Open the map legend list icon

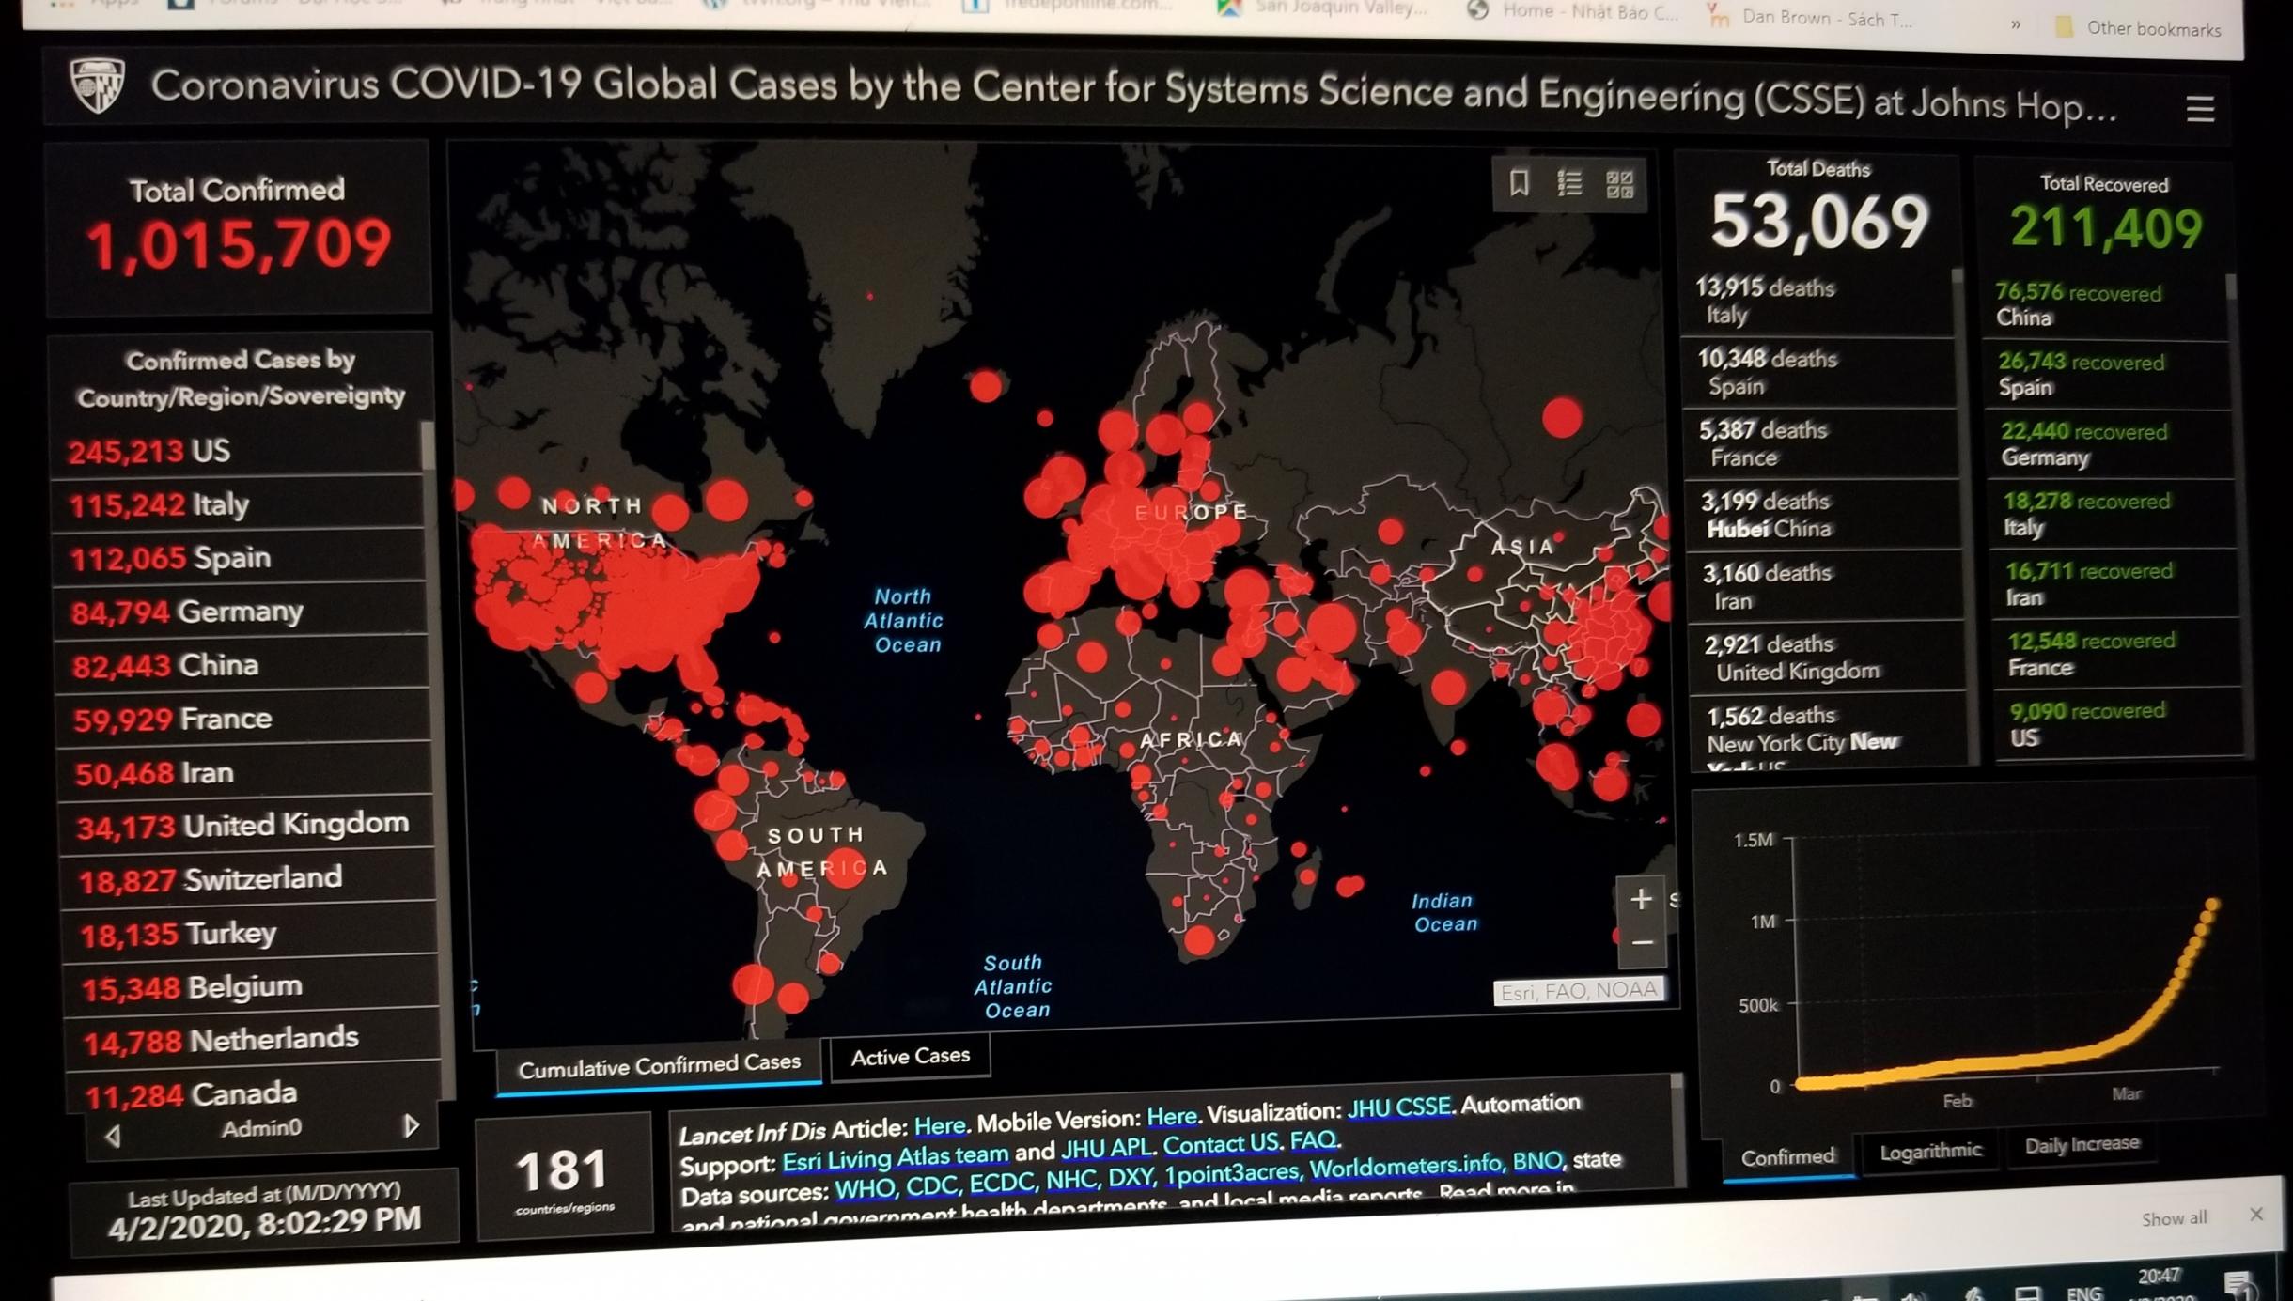coord(1568,183)
